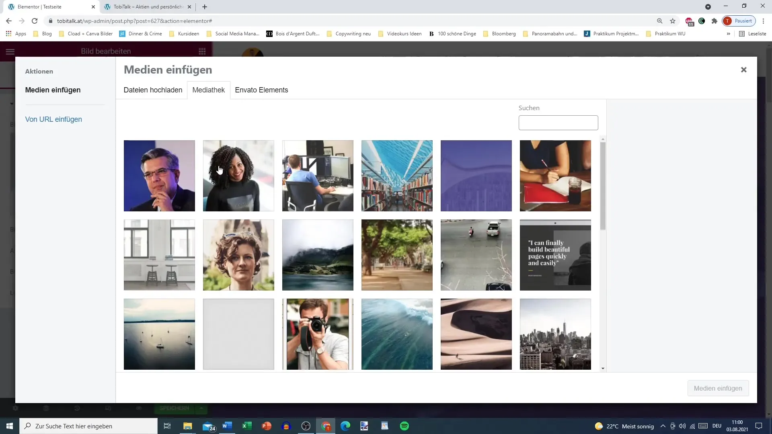This screenshot has width=772, height=434.
Task: Switch to the TobiTalk browser tab
Action: [148, 7]
